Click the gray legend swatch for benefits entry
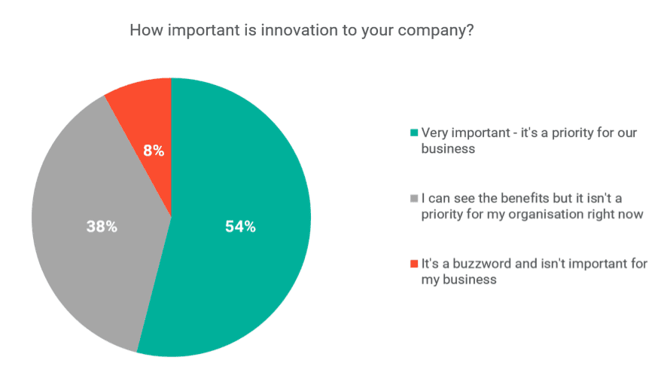The width and height of the screenshot is (661, 366). 413,199
